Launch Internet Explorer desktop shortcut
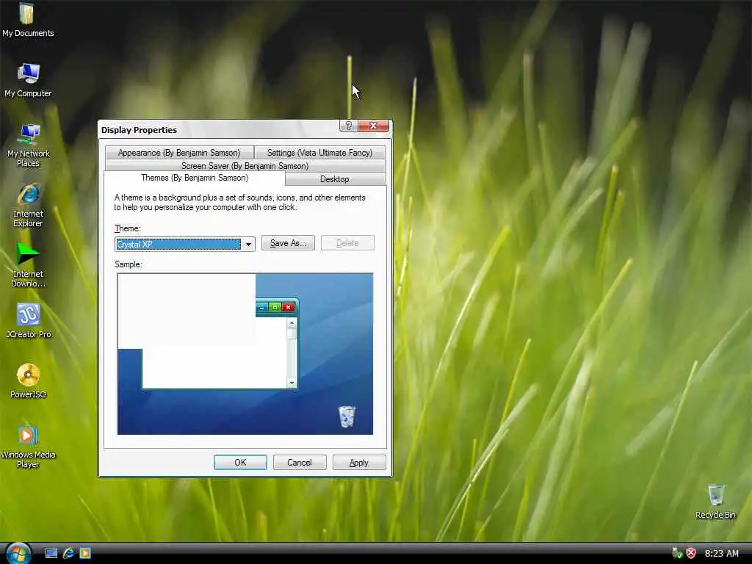752x564 pixels. click(x=28, y=206)
